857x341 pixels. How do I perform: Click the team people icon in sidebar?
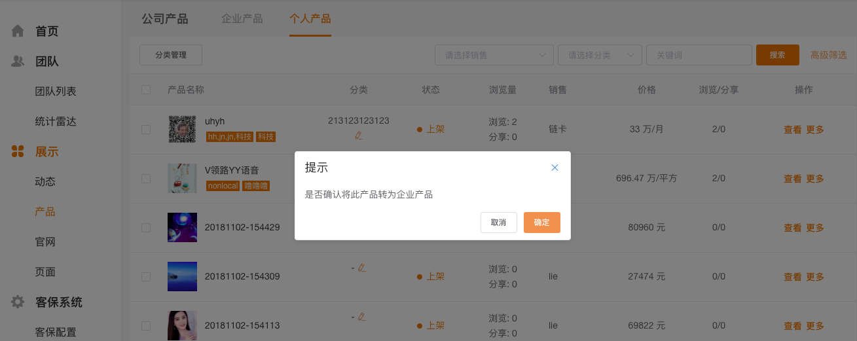point(18,62)
